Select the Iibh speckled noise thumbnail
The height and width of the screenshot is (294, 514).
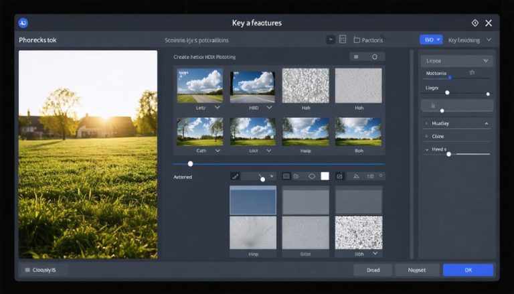coord(359,232)
